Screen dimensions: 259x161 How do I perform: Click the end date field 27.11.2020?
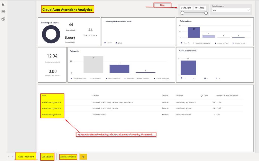200,8
